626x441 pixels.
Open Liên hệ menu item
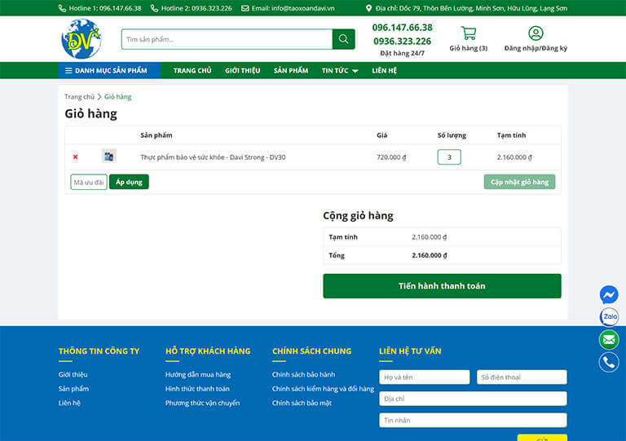pyautogui.click(x=384, y=71)
